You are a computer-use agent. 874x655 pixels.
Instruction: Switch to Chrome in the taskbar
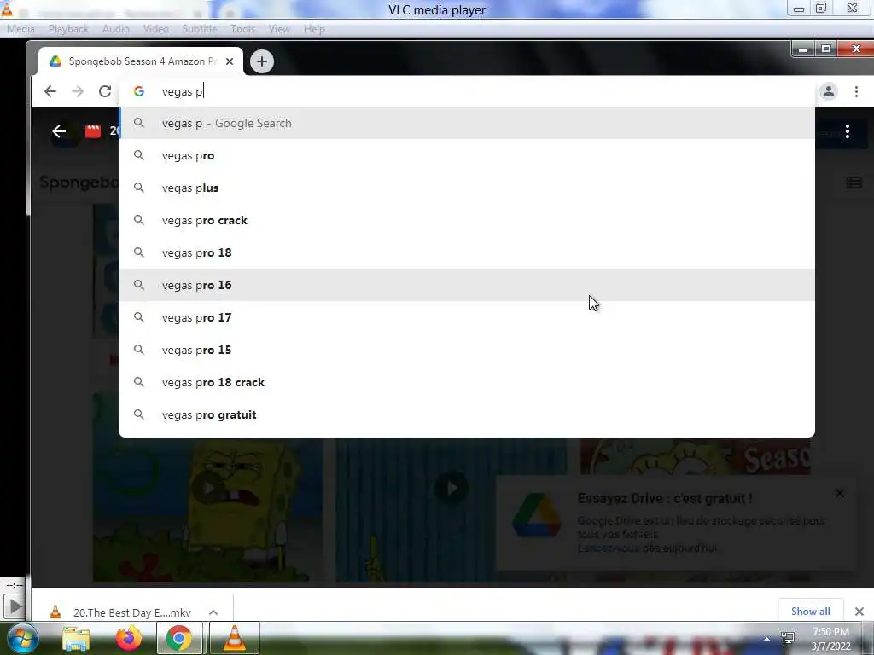pyautogui.click(x=179, y=638)
